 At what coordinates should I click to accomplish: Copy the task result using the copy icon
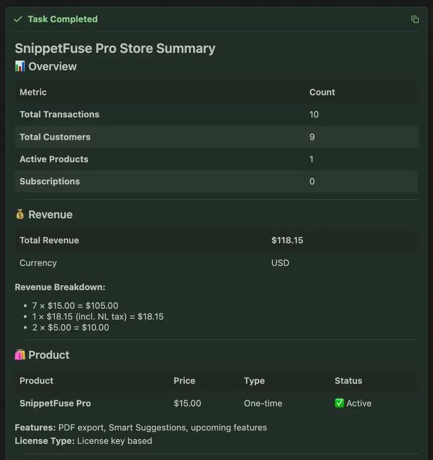coord(415,19)
